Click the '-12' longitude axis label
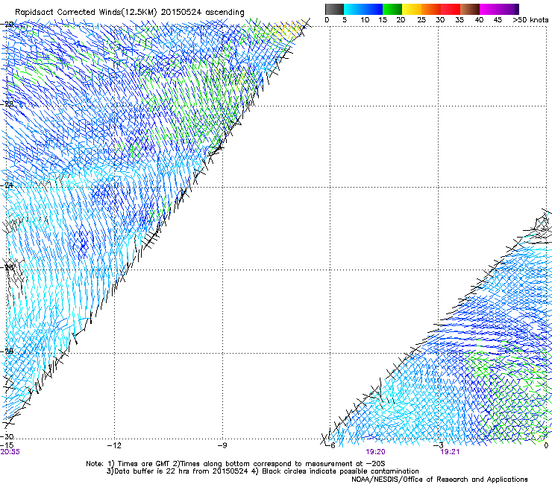 pyautogui.click(x=114, y=445)
